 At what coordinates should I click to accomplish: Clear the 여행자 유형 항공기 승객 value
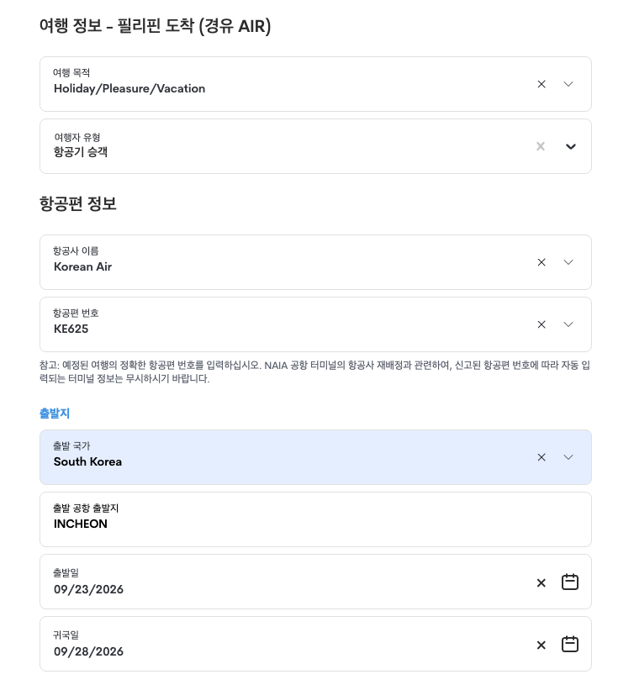click(x=541, y=146)
